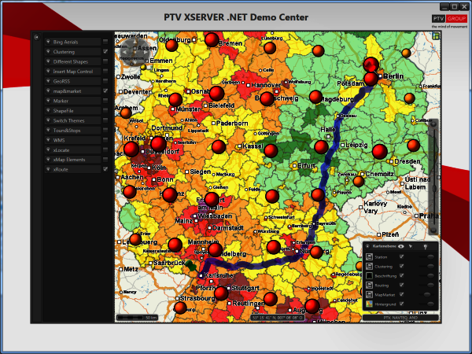Uncheck the xRoute checkbox
Image resolution: width=472 pixels, height=354 pixels.
pyautogui.click(x=105, y=169)
